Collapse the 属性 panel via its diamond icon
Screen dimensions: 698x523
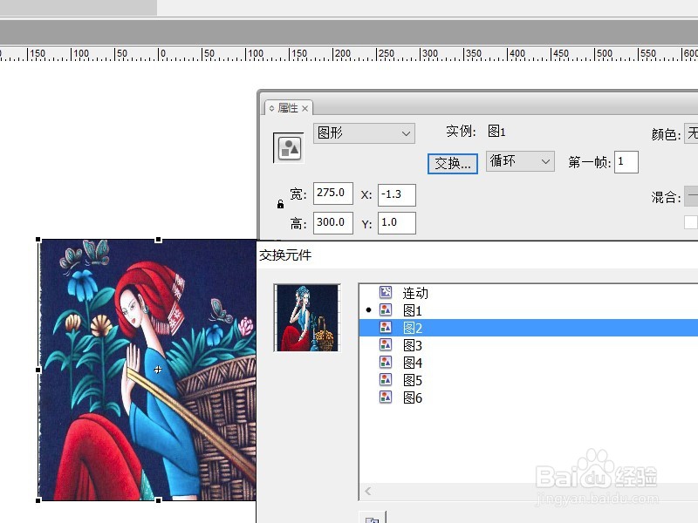[271, 108]
